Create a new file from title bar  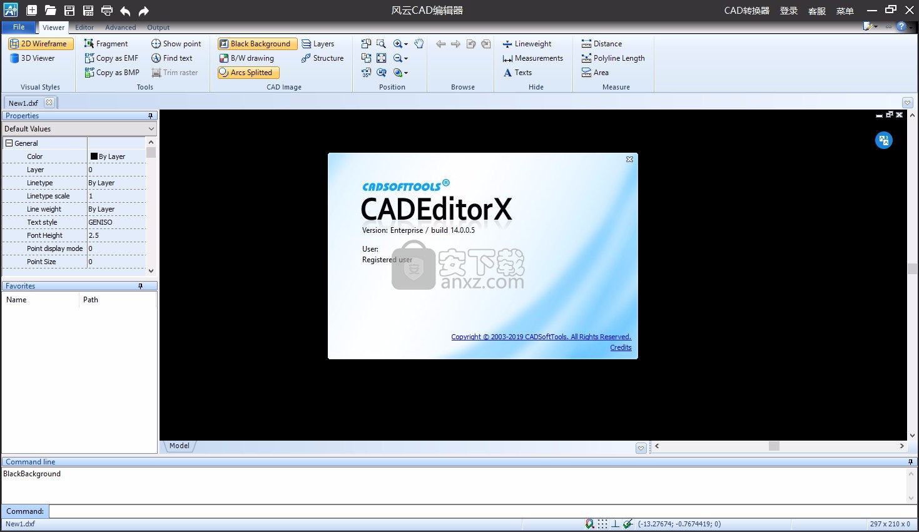31,10
